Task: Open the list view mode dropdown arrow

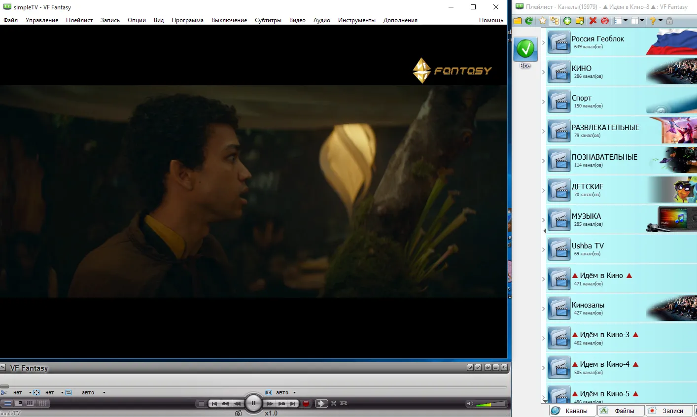Action: coord(626,21)
